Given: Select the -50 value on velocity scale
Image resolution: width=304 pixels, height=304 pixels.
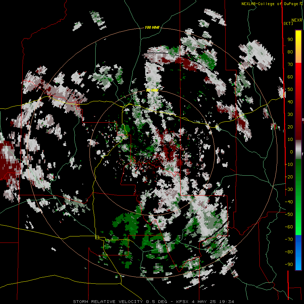Looking at the screenshot, I should [289, 214].
